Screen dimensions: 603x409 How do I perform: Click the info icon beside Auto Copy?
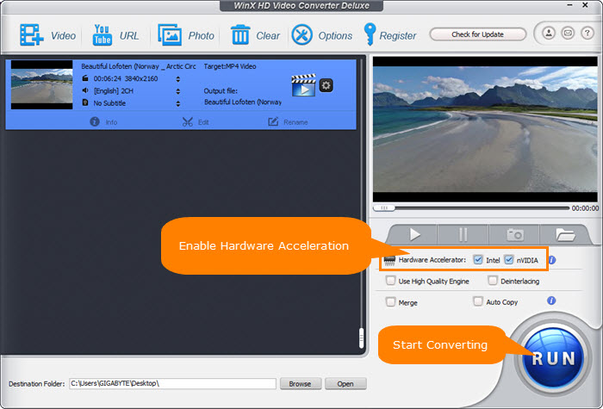pos(551,301)
